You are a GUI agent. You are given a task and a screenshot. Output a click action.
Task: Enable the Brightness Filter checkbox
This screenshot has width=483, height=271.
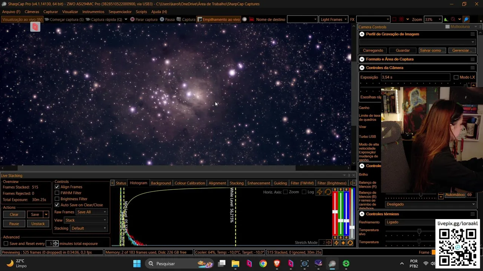pyautogui.click(x=57, y=199)
